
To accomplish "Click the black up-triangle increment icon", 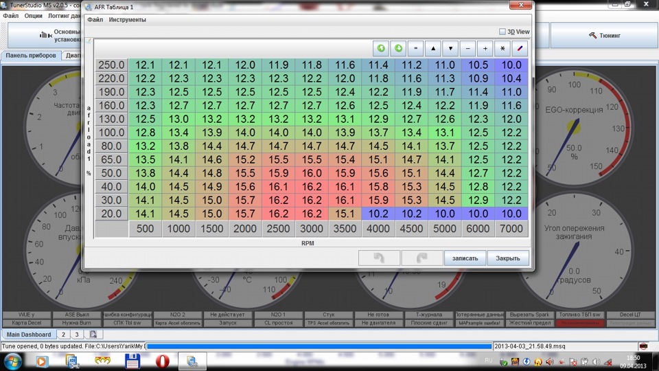I will (x=432, y=49).
